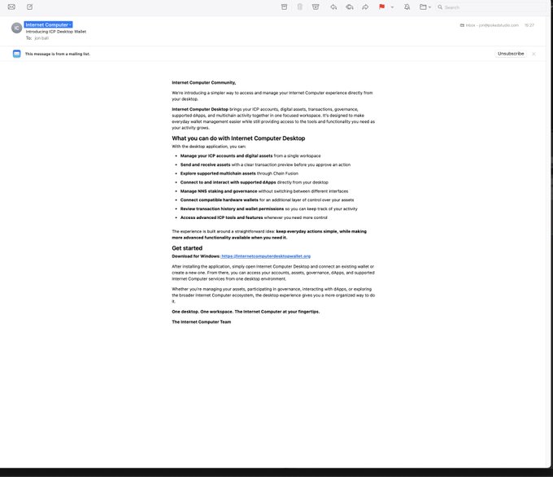This screenshot has width=553, height=477.
Task: Reply to the Internet Computer email
Action: pyautogui.click(x=333, y=7)
